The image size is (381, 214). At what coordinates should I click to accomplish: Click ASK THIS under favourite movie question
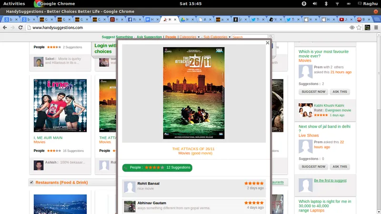[340, 92]
